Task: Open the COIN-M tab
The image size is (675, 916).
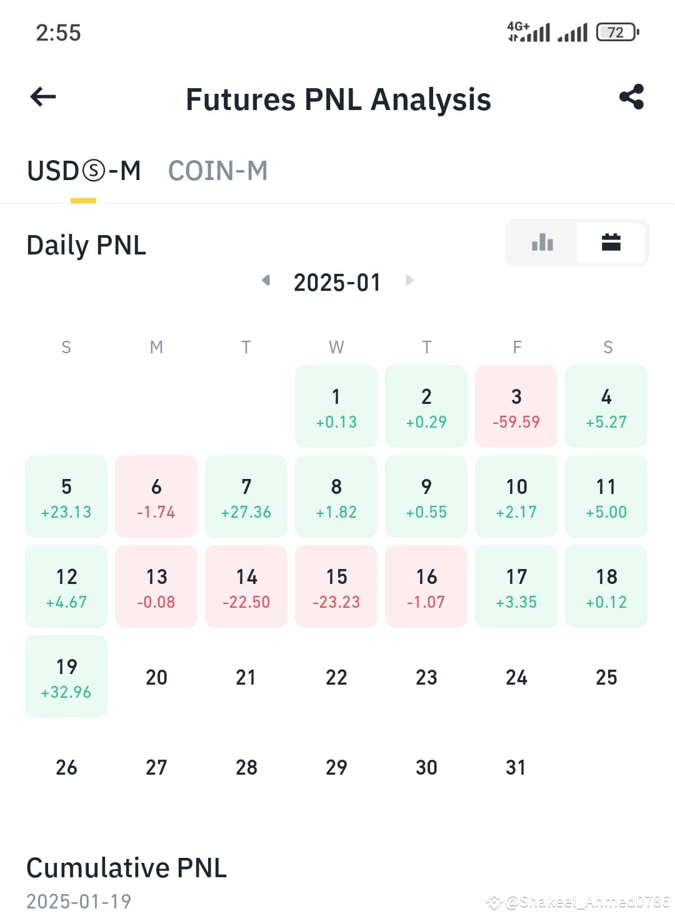Action: (x=217, y=171)
